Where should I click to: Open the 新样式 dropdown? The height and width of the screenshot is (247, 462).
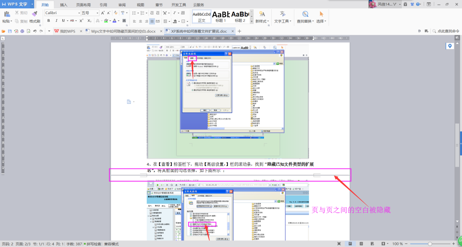click(263, 21)
